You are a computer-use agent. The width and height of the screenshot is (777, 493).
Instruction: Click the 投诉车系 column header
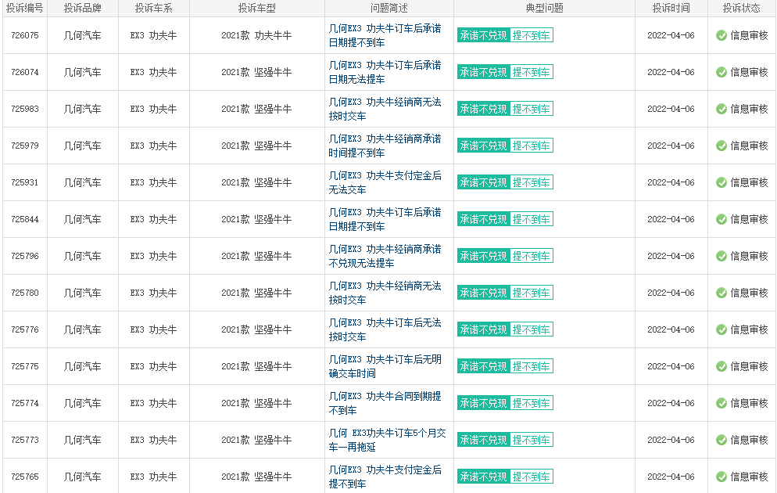pyautogui.click(x=154, y=8)
